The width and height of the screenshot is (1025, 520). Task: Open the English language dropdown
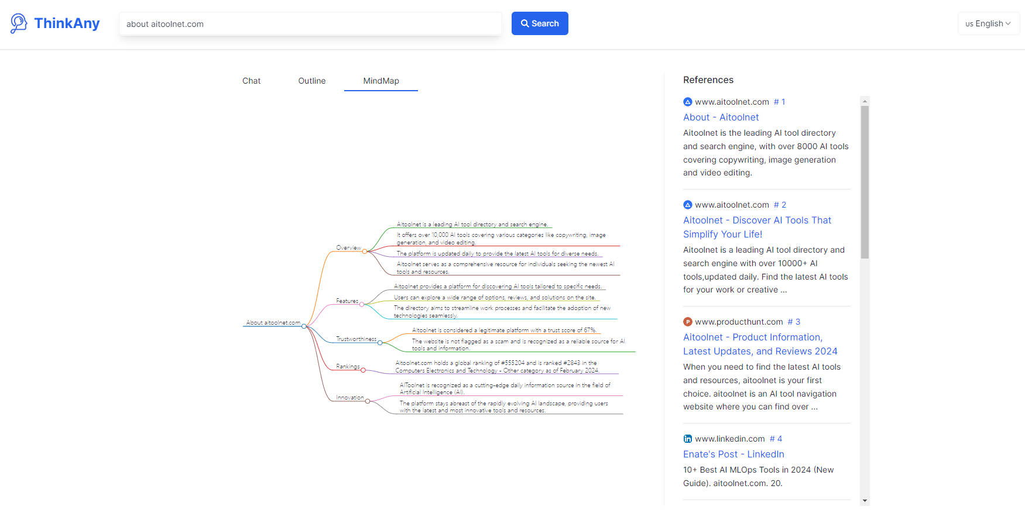click(988, 23)
